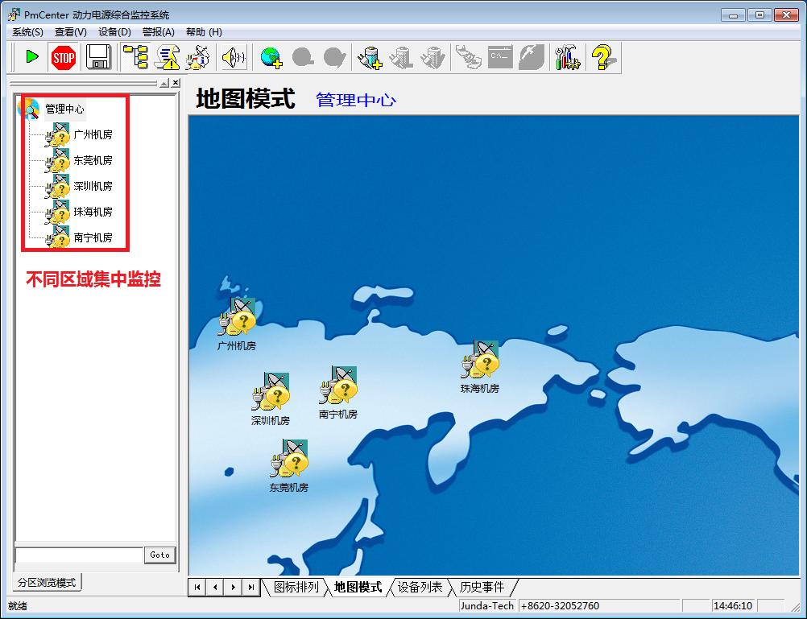Open the tools/settings toolbar icon
Screen dimensions: 807x619
[568, 56]
